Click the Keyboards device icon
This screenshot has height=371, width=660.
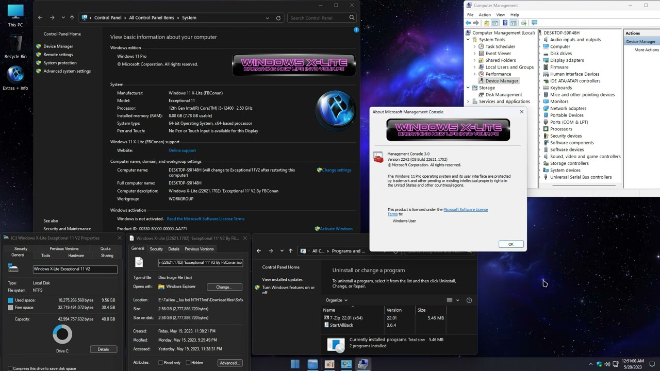546,88
